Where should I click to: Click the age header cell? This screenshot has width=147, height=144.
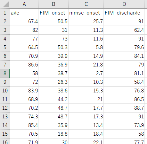[24, 13]
